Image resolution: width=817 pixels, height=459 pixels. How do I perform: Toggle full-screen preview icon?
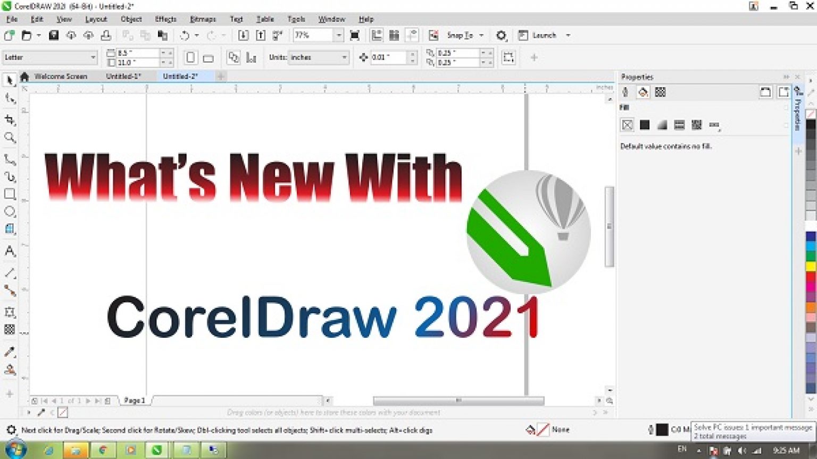point(355,36)
